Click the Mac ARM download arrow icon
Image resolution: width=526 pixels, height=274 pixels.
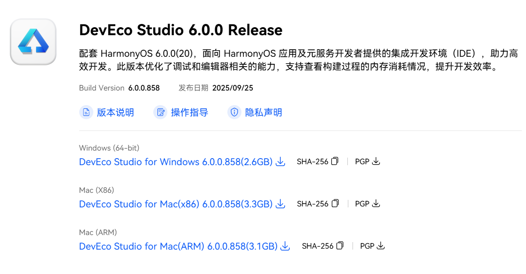tap(285, 246)
